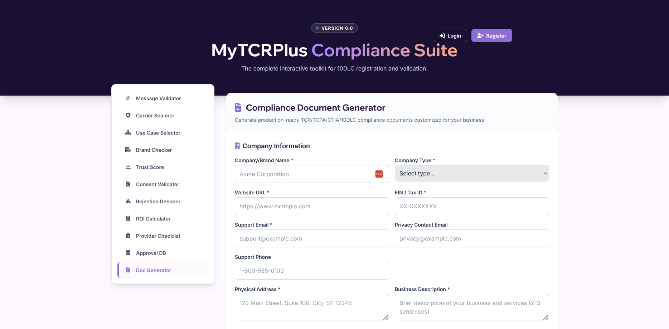Select the Rejection Decoder warning triangle icon
Viewport: 669px width, 329px height.
(128, 201)
